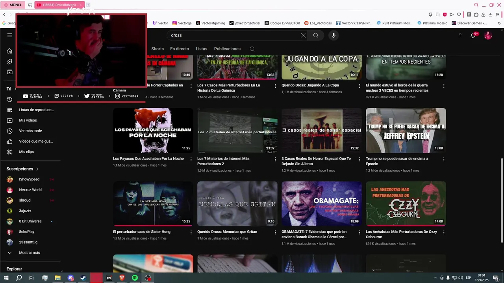504x283 pixels.
Task: Open 'Discover Games' bookmark
Action: coord(469,23)
